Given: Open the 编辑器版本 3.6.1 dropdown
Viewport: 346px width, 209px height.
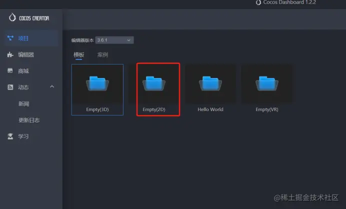Looking at the screenshot, I should click(x=114, y=40).
